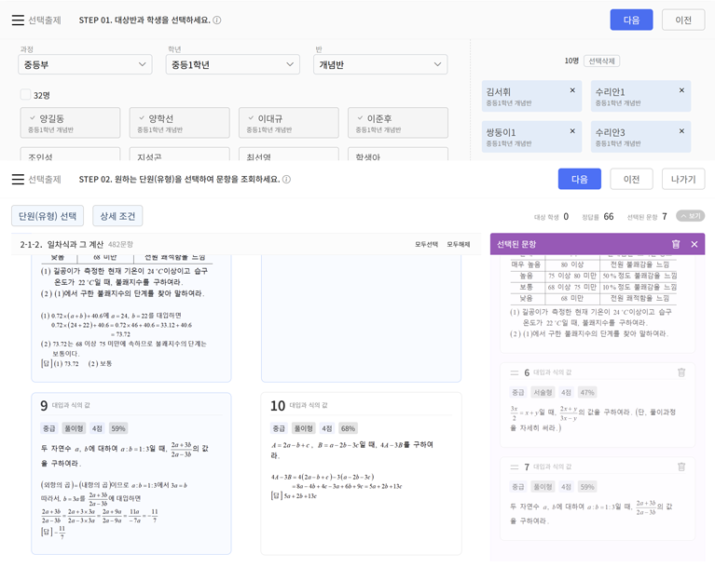Deselect student 이준후
This screenshot has height=568, width=715.
(398, 123)
